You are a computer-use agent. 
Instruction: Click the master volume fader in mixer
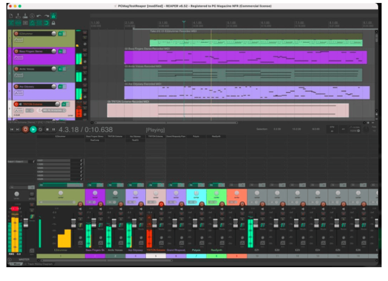tap(26, 223)
